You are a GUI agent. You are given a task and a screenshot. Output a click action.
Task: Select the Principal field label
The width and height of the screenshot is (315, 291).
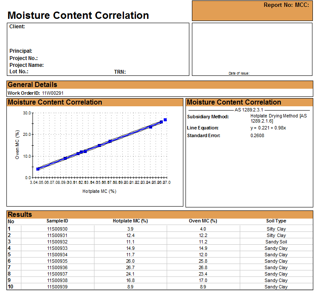tap(21, 51)
